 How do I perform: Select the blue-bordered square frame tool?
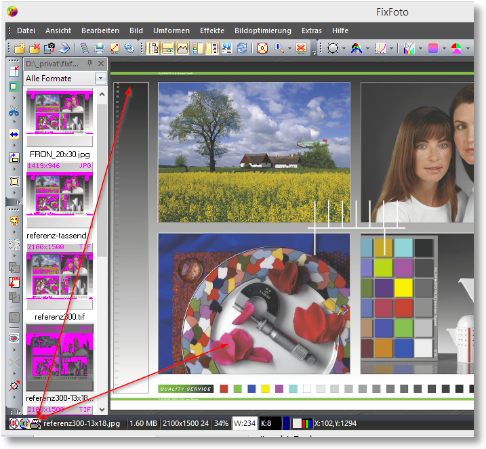point(14,87)
